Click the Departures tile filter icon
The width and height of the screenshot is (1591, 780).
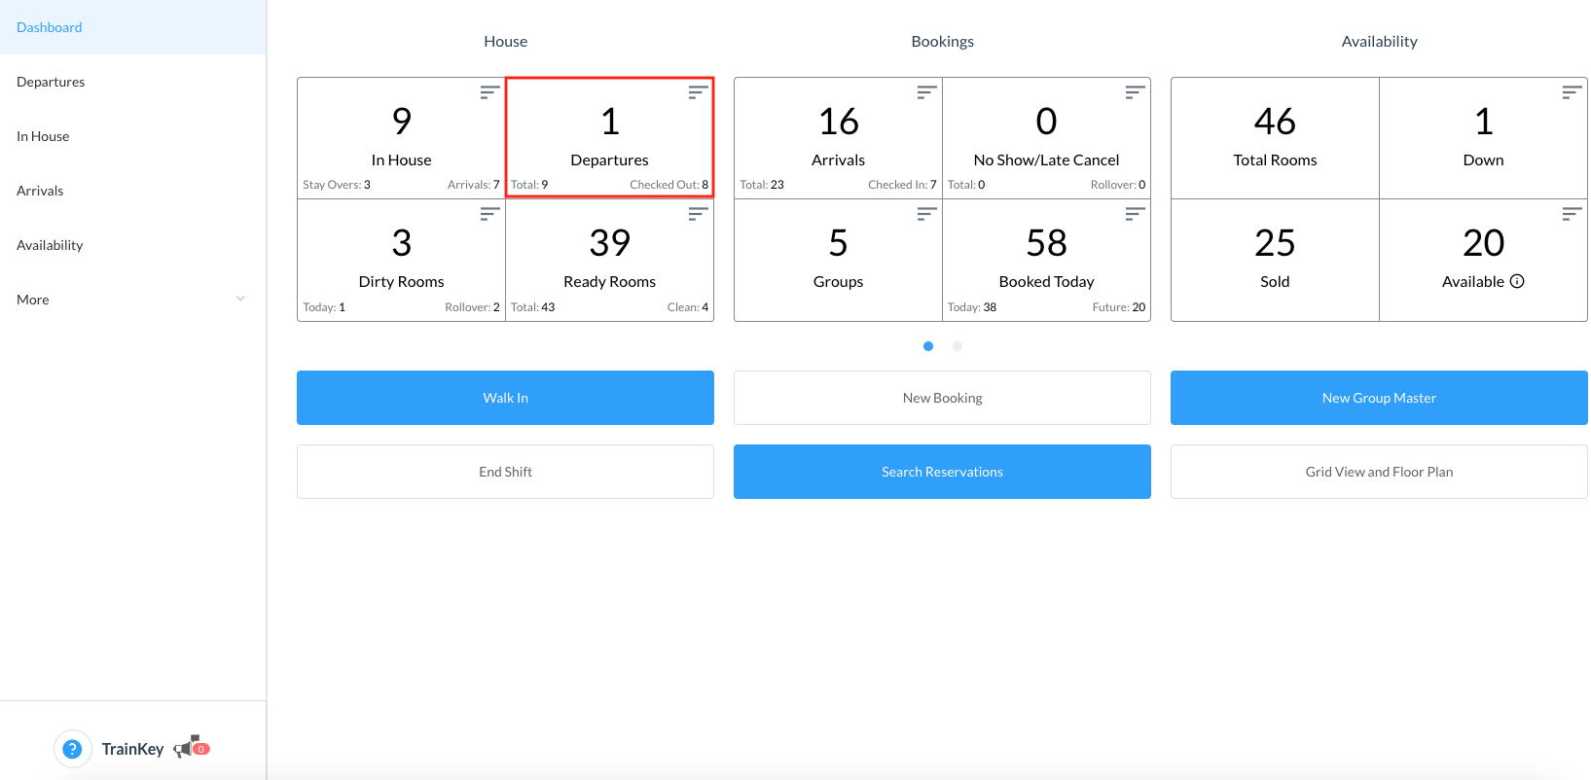tap(698, 92)
